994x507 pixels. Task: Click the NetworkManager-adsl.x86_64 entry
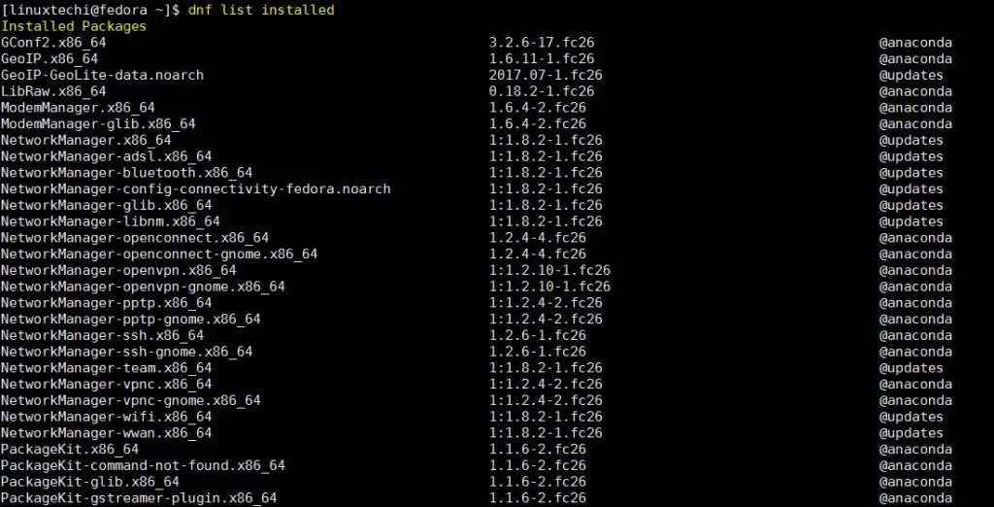pos(107,156)
